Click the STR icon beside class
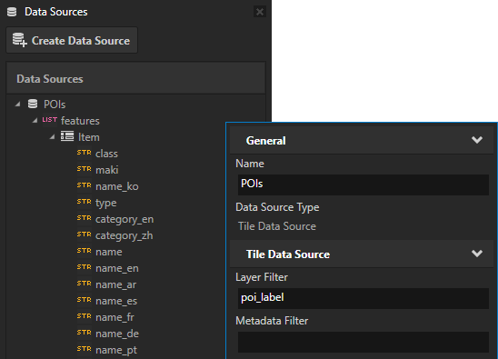498x359 pixels. coord(85,153)
